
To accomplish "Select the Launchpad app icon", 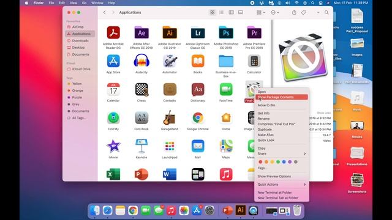I will (x=170, y=146).
